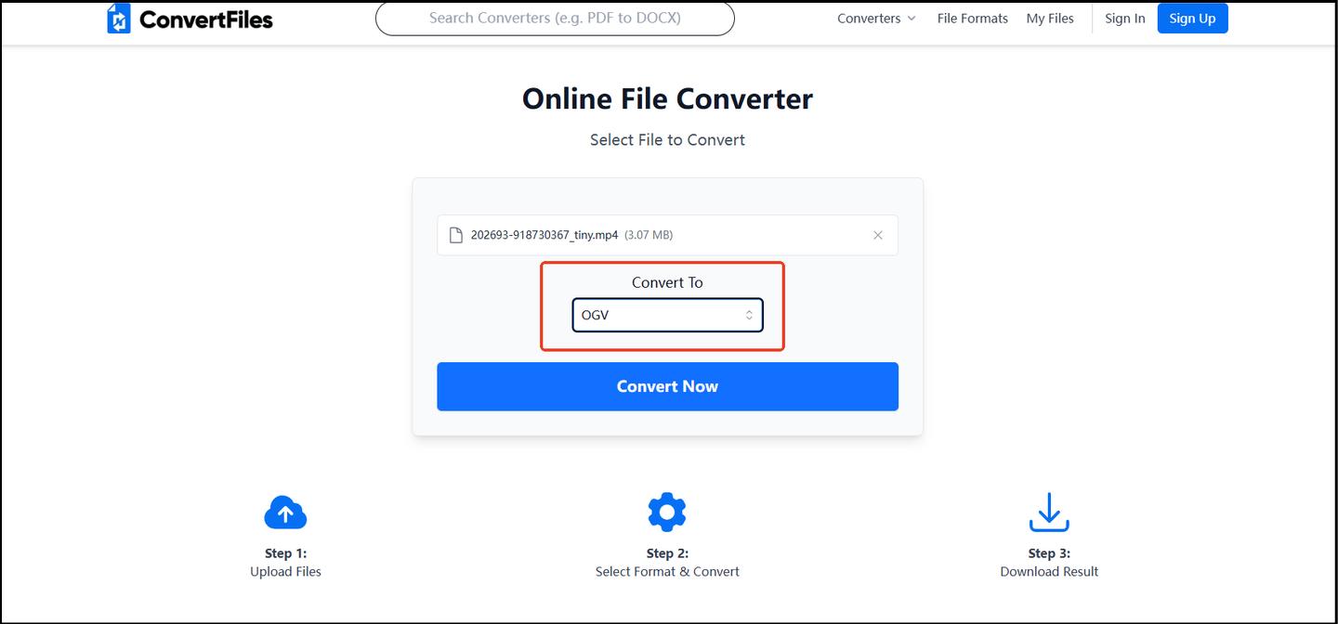Open the Convert To format dropdown
Viewport: 1338px width, 624px height.
[666, 315]
